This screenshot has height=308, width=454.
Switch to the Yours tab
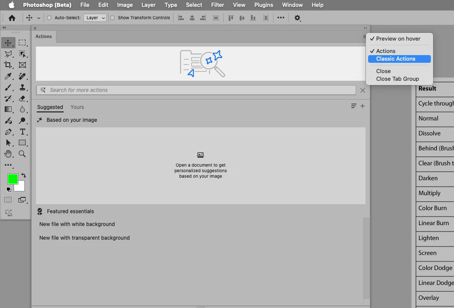click(x=77, y=107)
